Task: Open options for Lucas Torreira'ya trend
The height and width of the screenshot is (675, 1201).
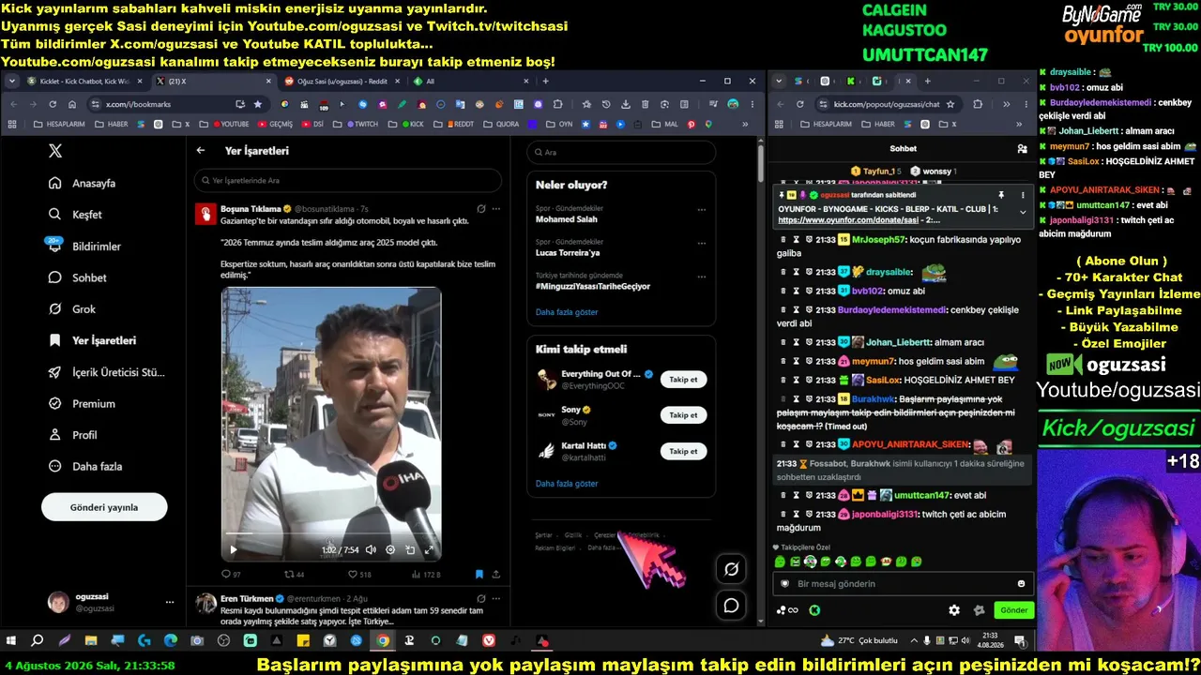Action: (x=701, y=243)
